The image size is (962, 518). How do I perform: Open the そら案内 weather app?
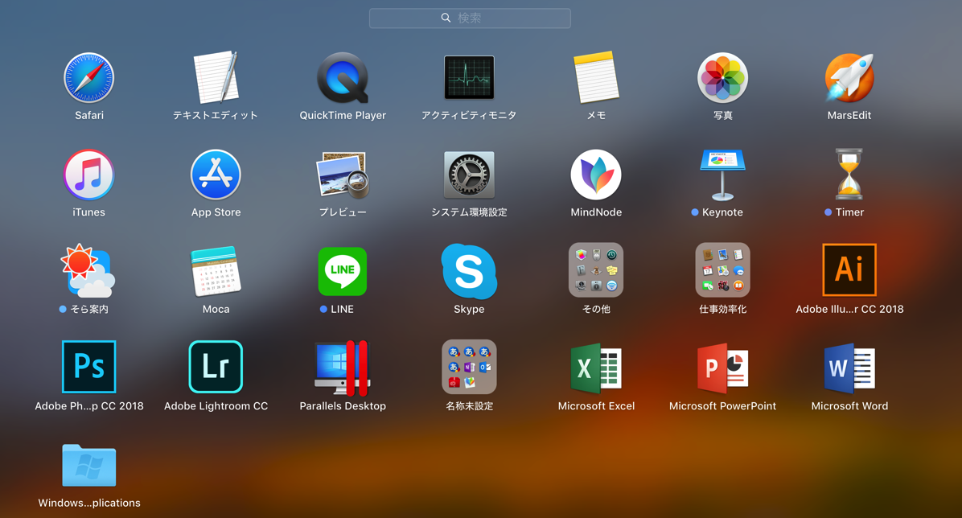(x=87, y=270)
